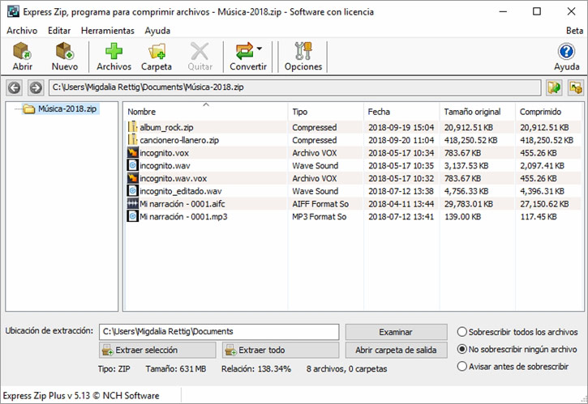Click the incognito_editado.wav file icon

tap(132, 190)
